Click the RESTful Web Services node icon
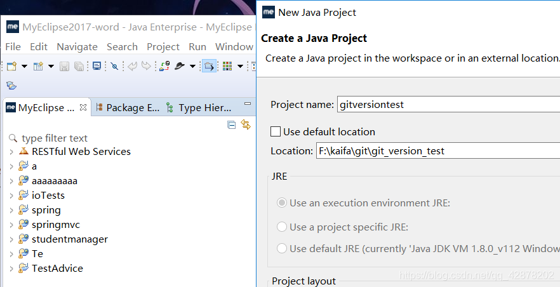Viewport: 560px width, 287px height. coord(23,151)
